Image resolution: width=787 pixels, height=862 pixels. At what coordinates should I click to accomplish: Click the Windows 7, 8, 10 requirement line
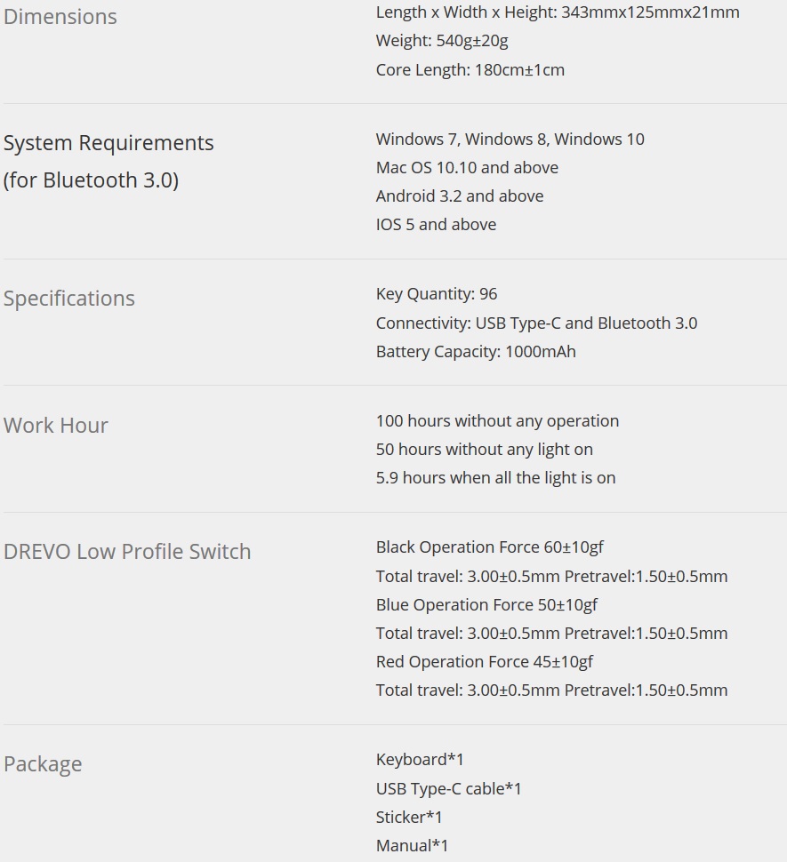[x=510, y=140]
